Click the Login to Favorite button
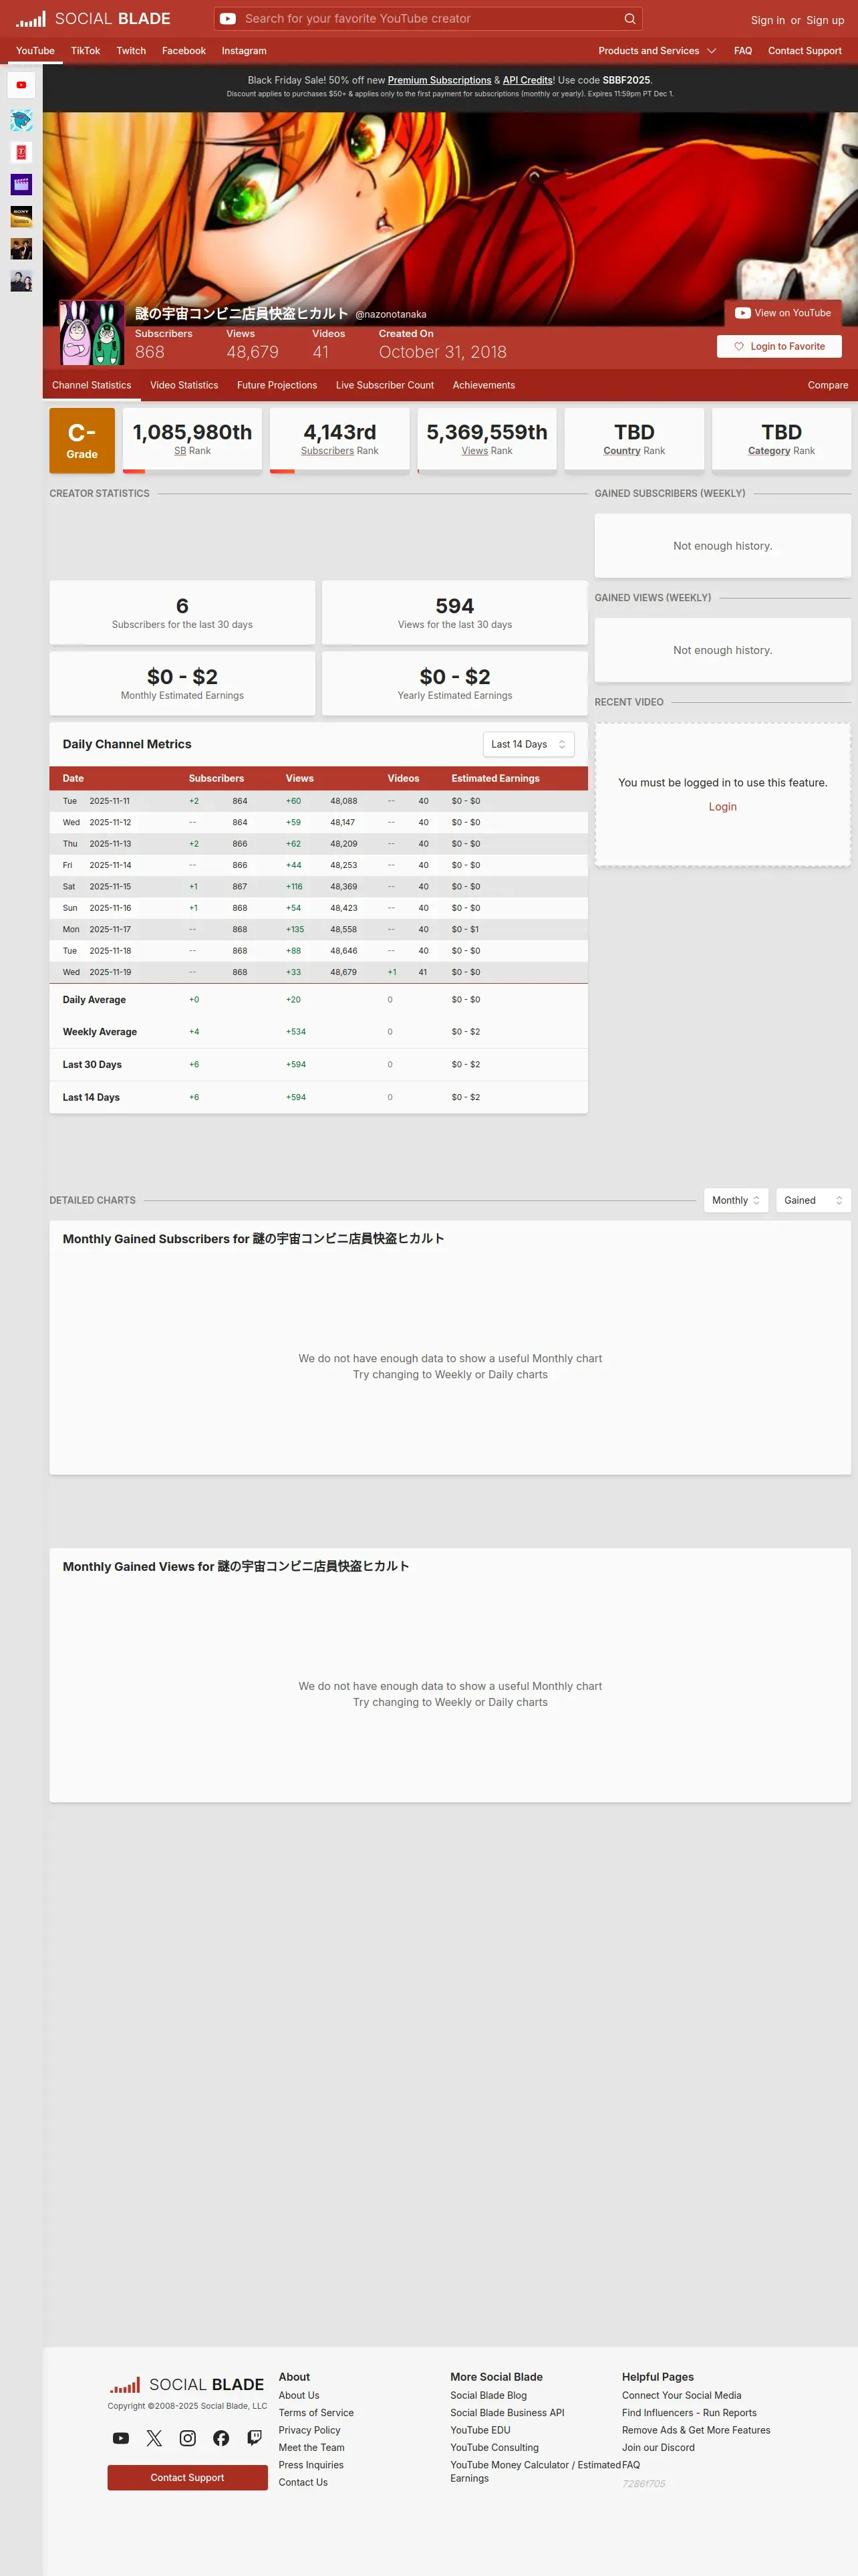 pos(779,346)
